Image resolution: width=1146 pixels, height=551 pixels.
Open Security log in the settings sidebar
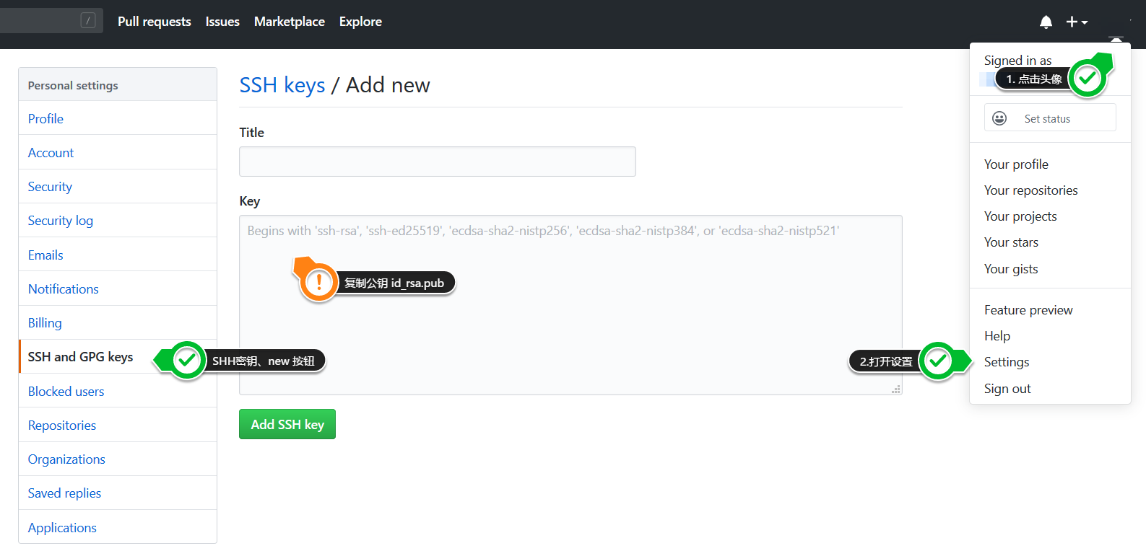118,220
